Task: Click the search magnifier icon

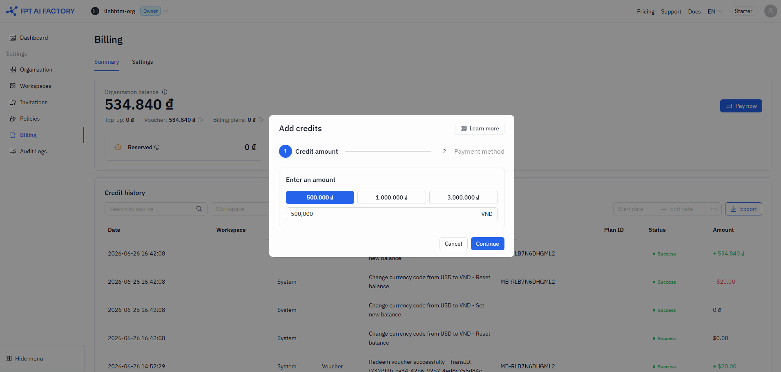Action: tap(199, 209)
